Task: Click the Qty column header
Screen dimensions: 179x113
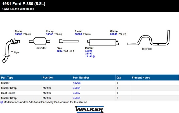Action: coord(123,77)
